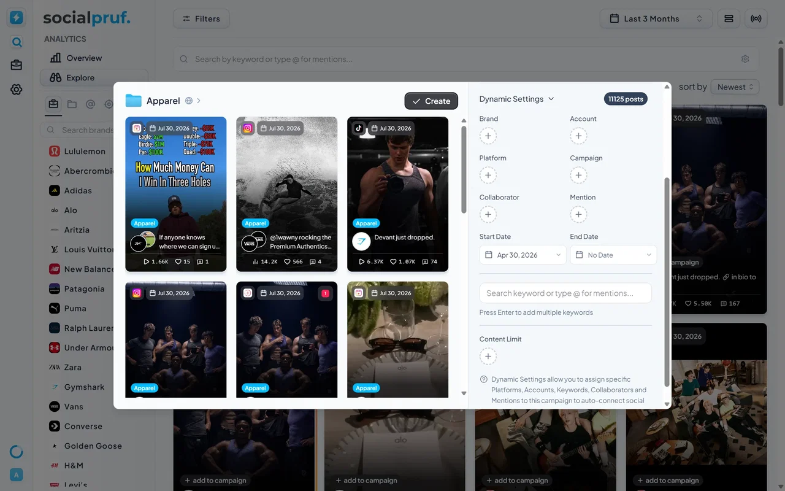Click the Create button
This screenshot has height=491, width=785.
[431, 101]
